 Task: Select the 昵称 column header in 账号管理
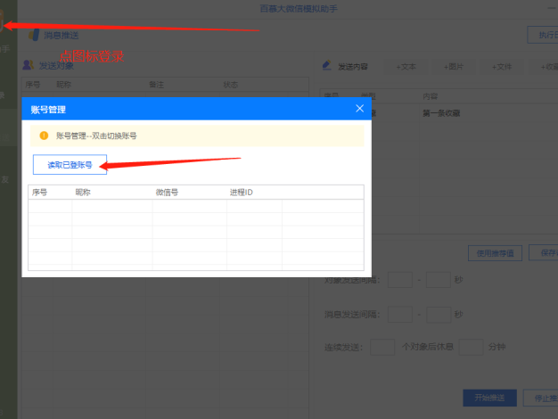click(x=83, y=193)
